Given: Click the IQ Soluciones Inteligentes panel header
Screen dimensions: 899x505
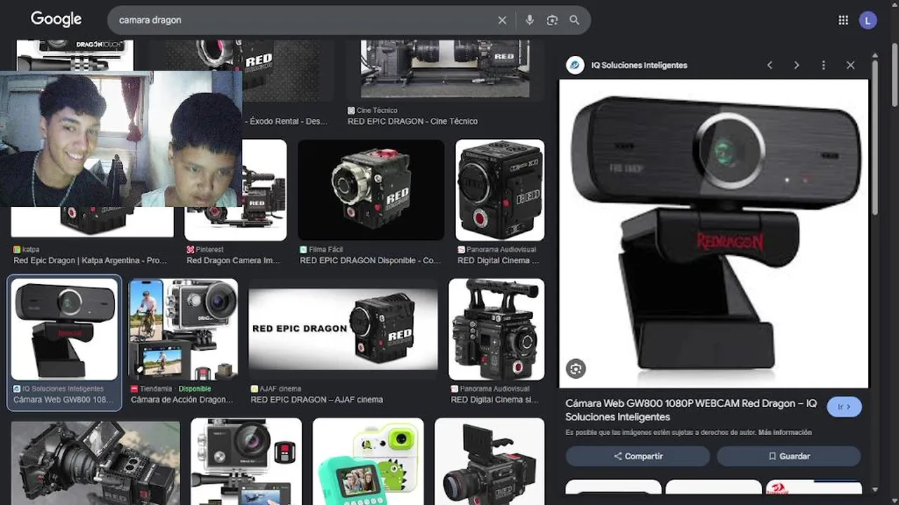Looking at the screenshot, I should 639,65.
